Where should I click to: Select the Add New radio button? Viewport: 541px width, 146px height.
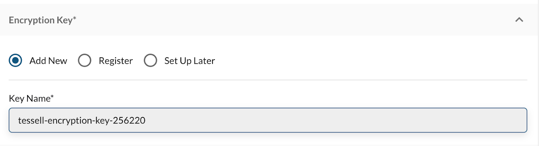point(16,61)
